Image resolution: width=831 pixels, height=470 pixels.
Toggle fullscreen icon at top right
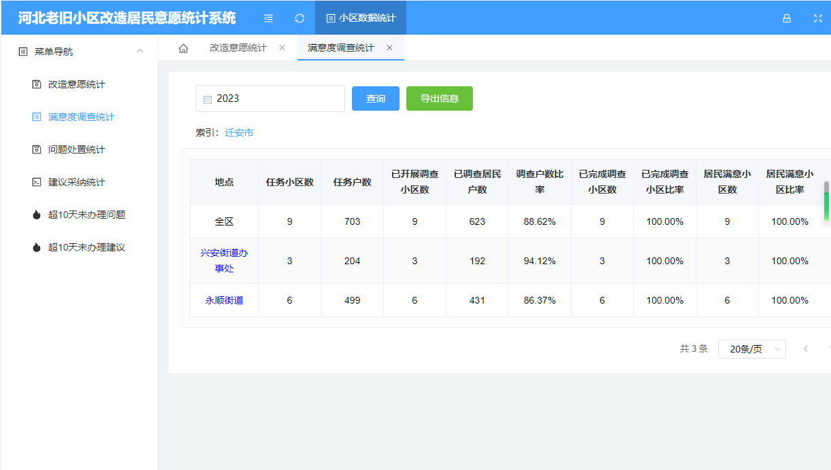818,18
